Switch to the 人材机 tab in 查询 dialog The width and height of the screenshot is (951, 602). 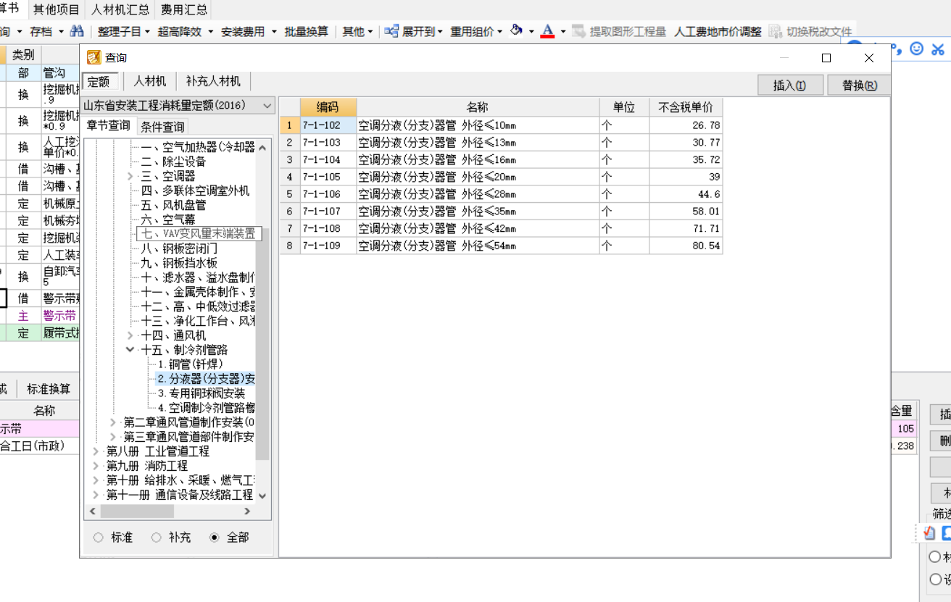(150, 81)
